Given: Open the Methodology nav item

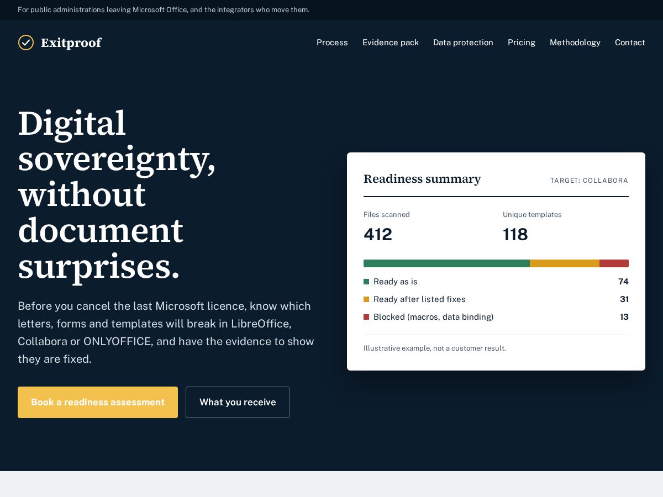Looking at the screenshot, I should click(575, 43).
